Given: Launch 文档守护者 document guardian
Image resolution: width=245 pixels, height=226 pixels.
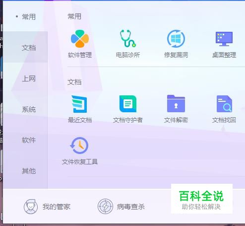Looking at the screenshot, I should pos(128,104).
